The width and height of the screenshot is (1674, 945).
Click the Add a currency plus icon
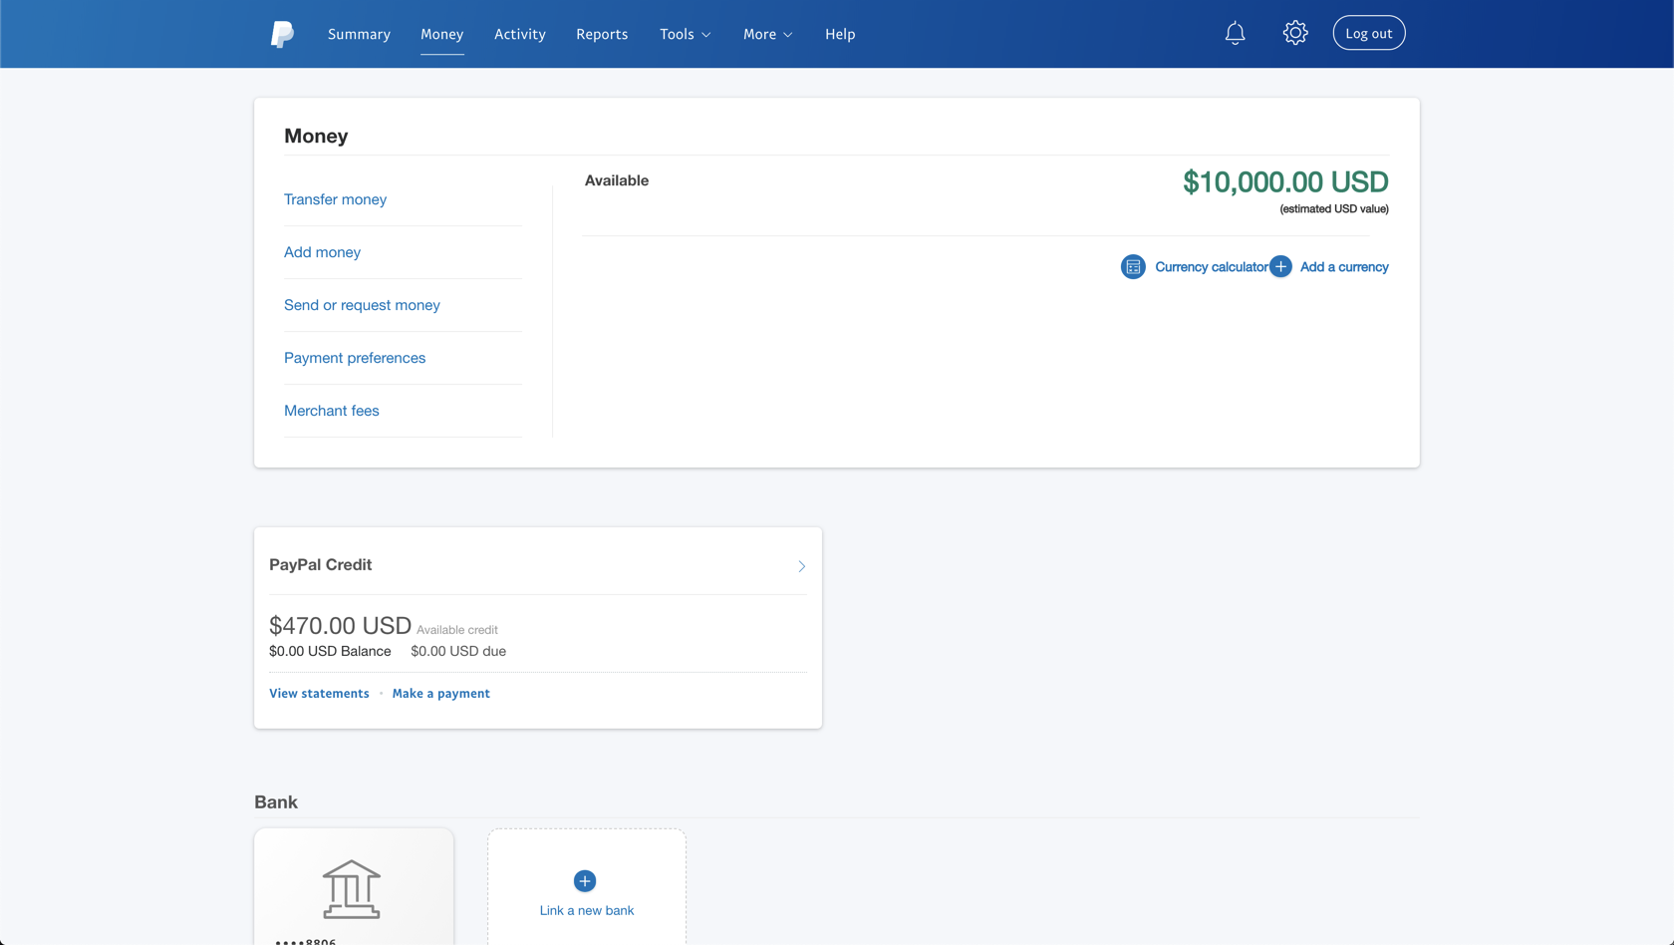[1280, 267]
